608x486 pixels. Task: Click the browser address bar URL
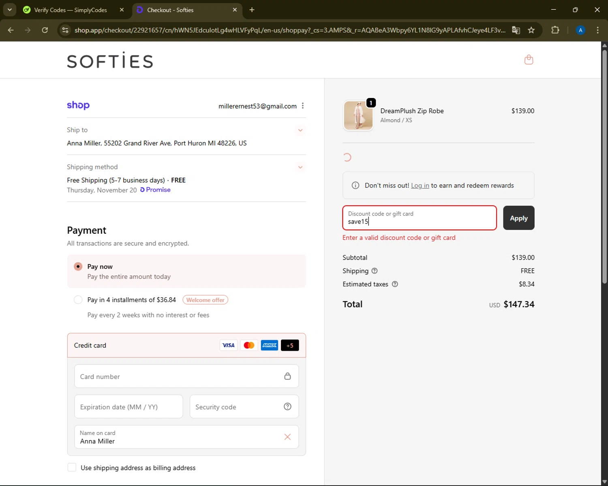pyautogui.click(x=290, y=30)
